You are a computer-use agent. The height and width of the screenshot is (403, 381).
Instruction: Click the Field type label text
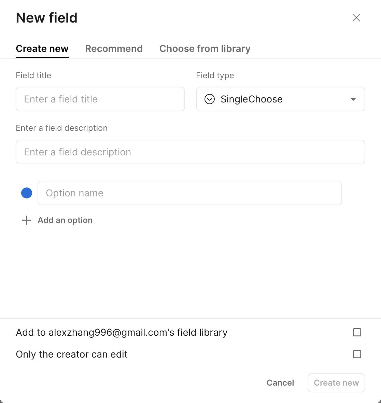215,75
